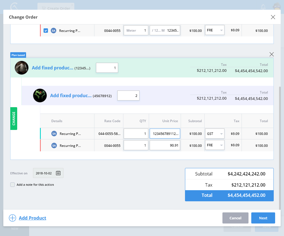
Task: Open the GST tax dropdown
Action: click(x=215, y=134)
